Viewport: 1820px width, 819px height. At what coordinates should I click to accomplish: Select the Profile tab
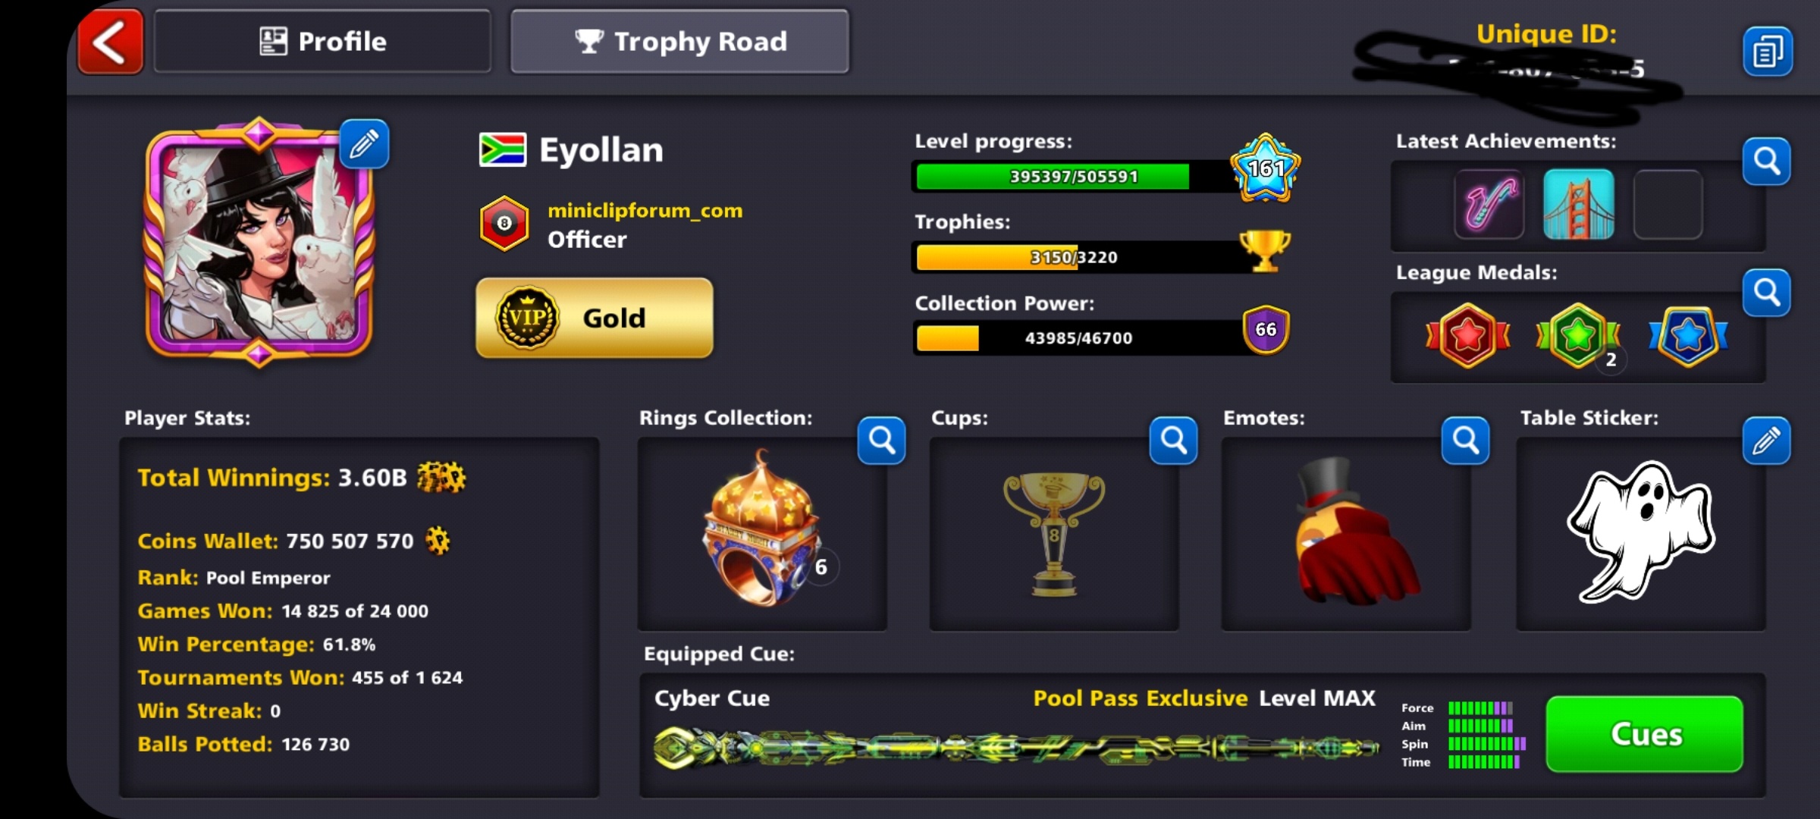[x=323, y=42]
